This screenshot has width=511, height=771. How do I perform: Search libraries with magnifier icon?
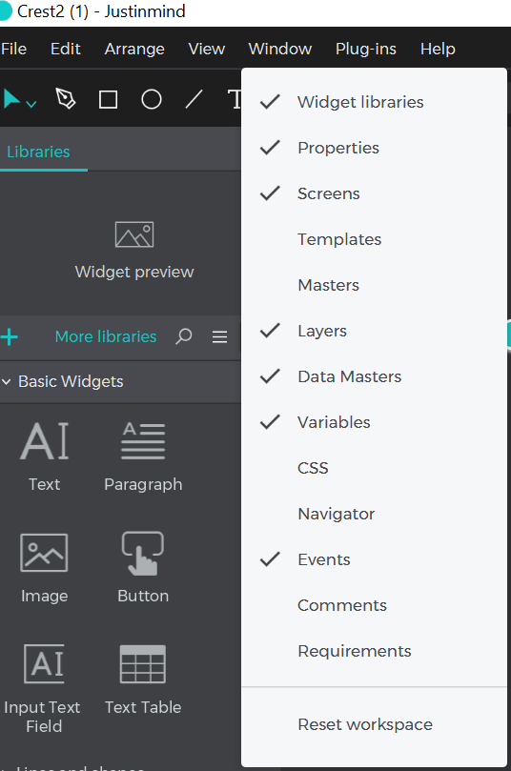coord(183,336)
